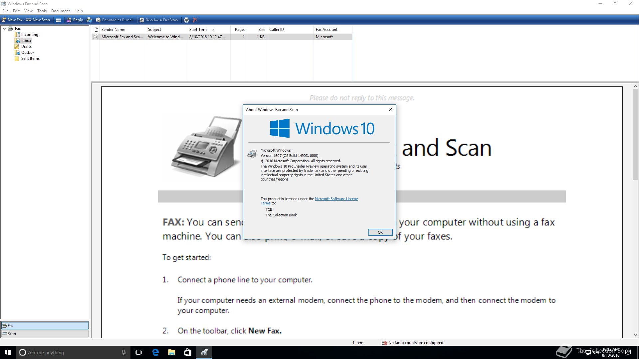The image size is (639, 359).
Task: Click the red Delete icon in the toolbar
Action: click(195, 20)
